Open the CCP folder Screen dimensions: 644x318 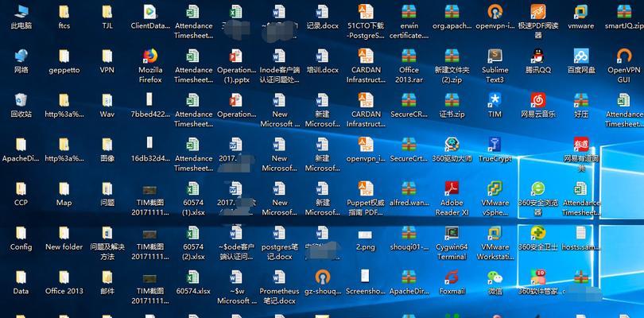pos(21,194)
